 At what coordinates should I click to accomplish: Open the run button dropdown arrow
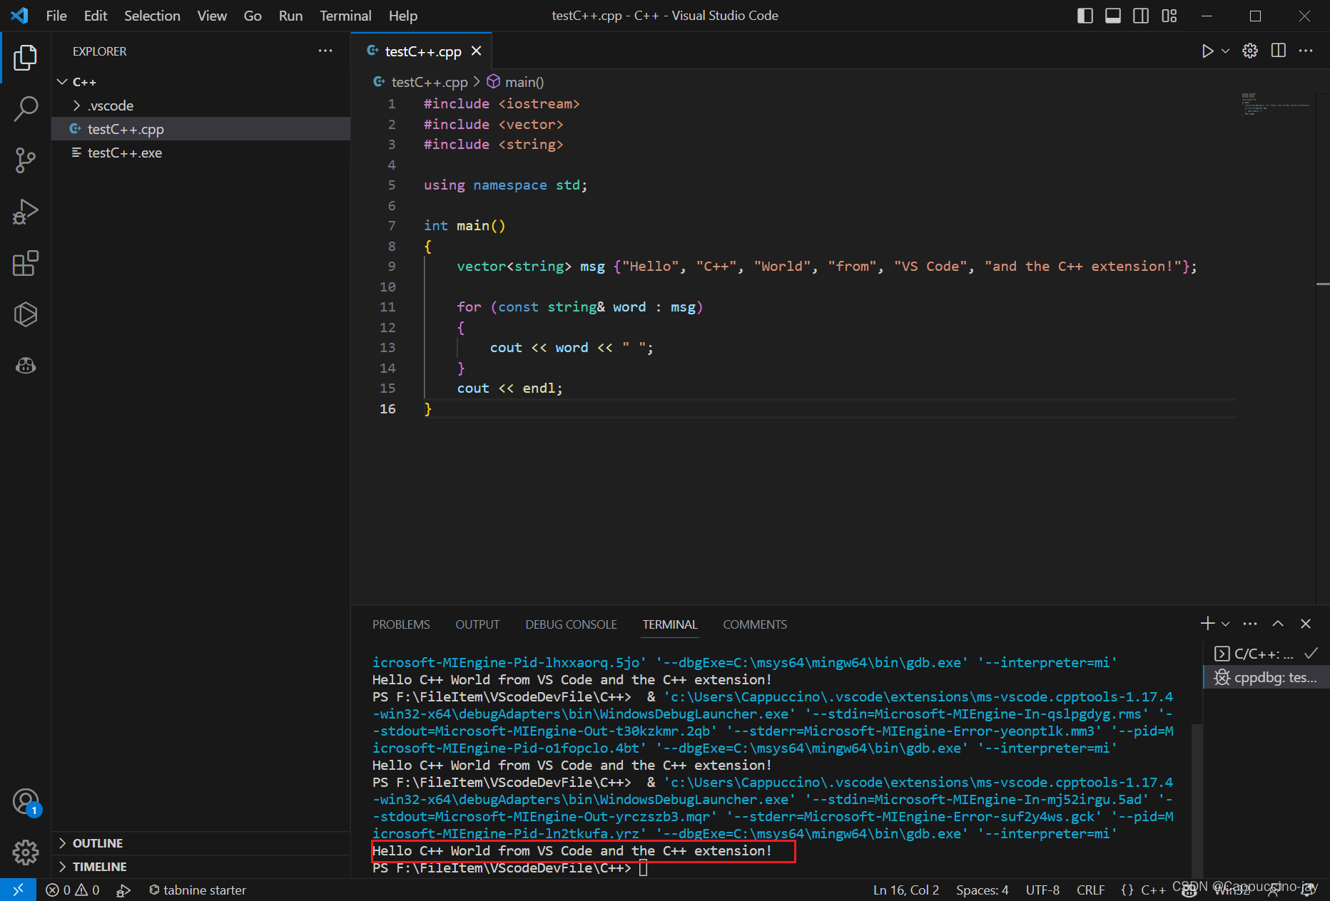pos(1225,51)
